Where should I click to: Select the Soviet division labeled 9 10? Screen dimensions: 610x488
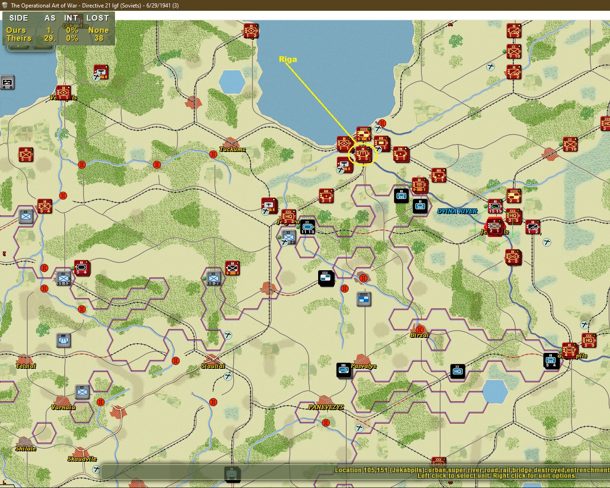514,51
